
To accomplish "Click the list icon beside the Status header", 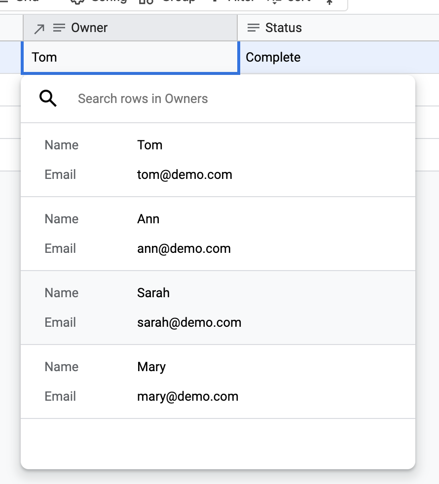I will tap(253, 28).
